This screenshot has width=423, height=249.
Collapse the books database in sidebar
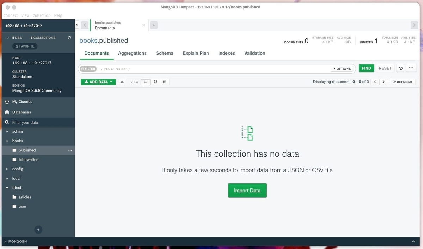7,141
